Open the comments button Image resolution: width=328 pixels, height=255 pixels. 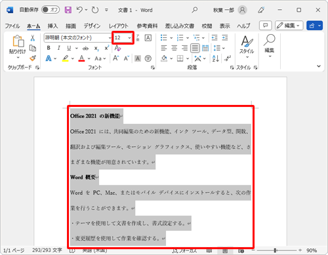point(266,26)
